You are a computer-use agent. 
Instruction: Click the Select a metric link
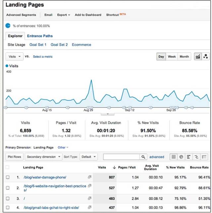[43, 57]
